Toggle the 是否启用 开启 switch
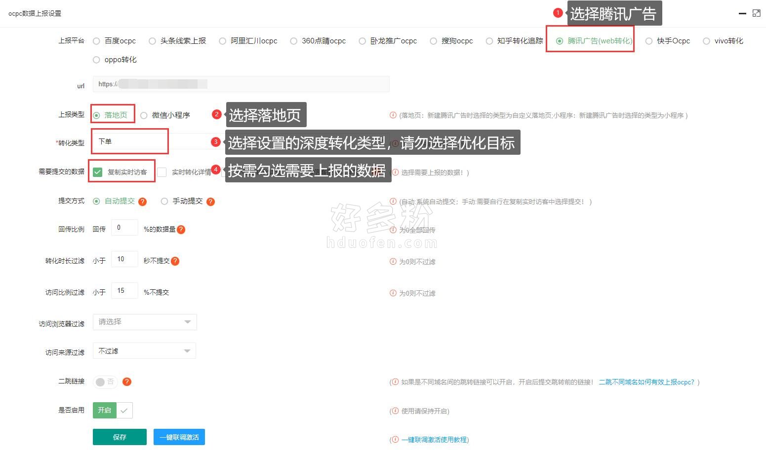 [113, 410]
